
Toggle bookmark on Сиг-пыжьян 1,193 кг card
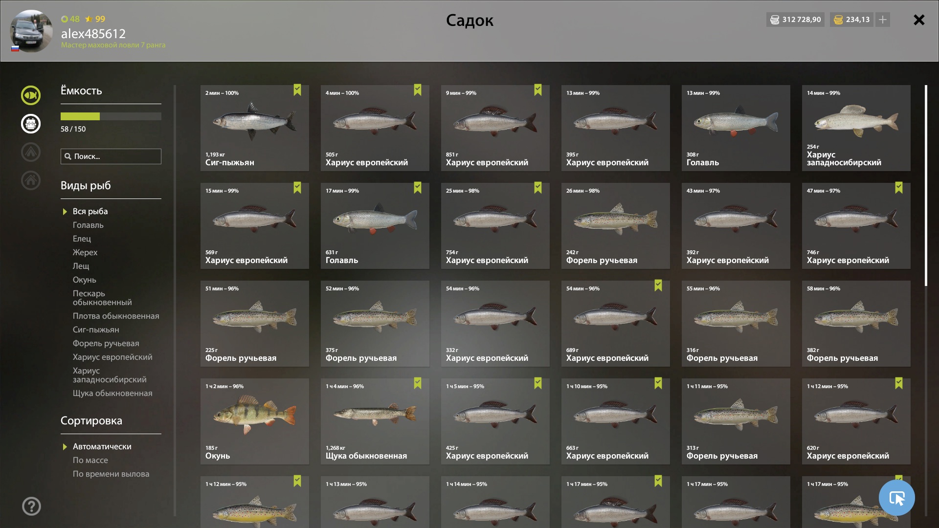pos(297,90)
